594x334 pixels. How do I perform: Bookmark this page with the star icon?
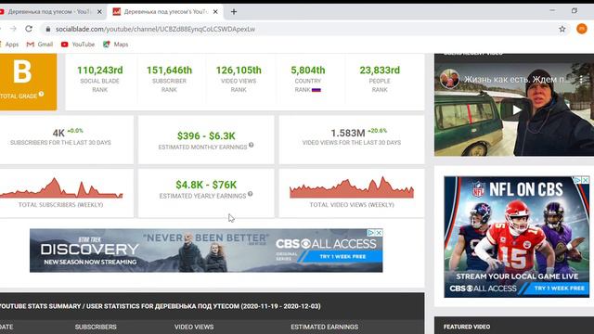click(x=562, y=29)
